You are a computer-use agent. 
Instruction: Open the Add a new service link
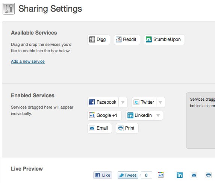(28, 61)
